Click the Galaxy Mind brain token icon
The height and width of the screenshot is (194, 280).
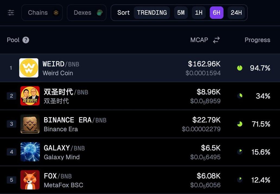[x=30, y=152]
